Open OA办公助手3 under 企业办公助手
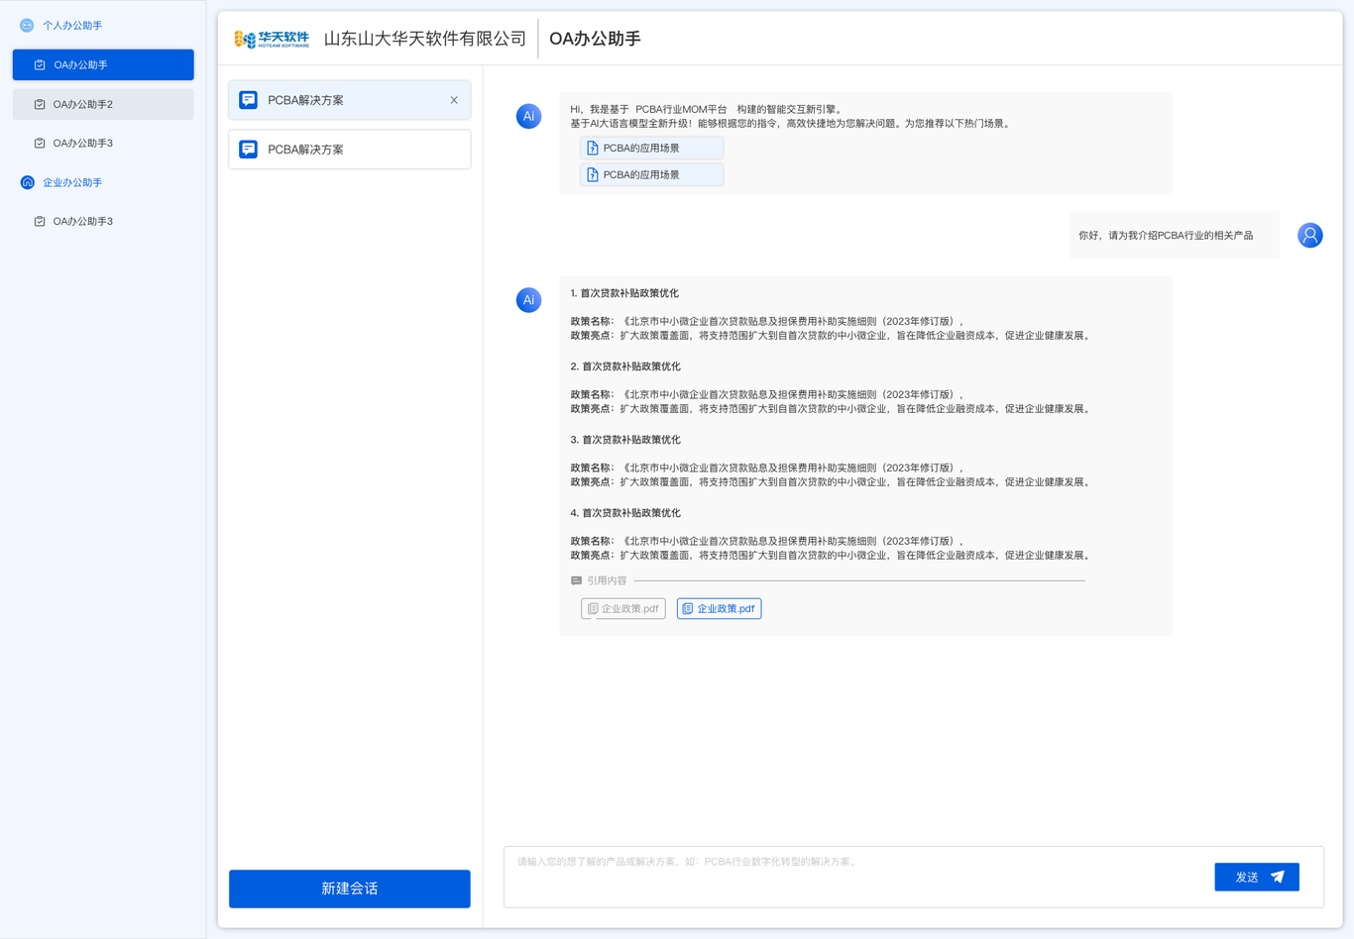The height and width of the screenshot is (939, 1354). (x=103, y=222)
